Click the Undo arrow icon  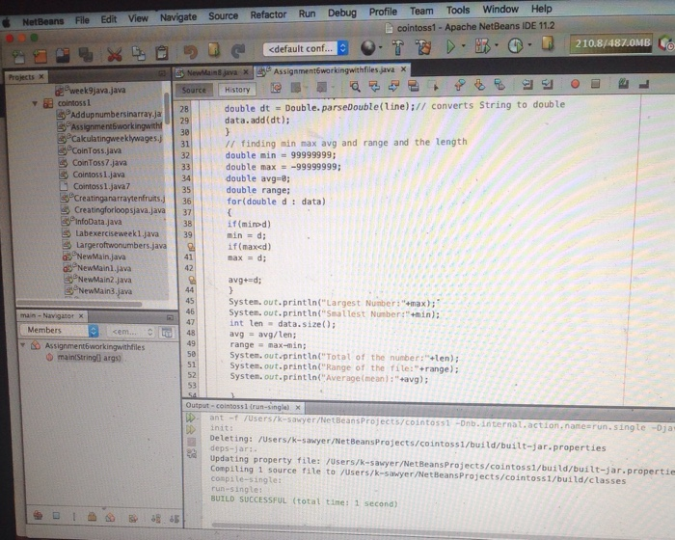190,52
